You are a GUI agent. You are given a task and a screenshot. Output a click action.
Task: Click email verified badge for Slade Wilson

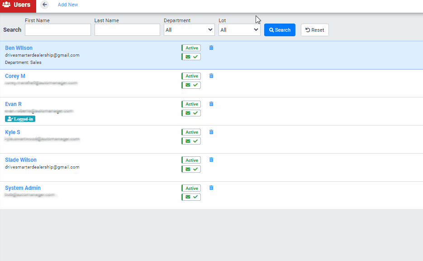pyautogui.click(x=191, y=169)
